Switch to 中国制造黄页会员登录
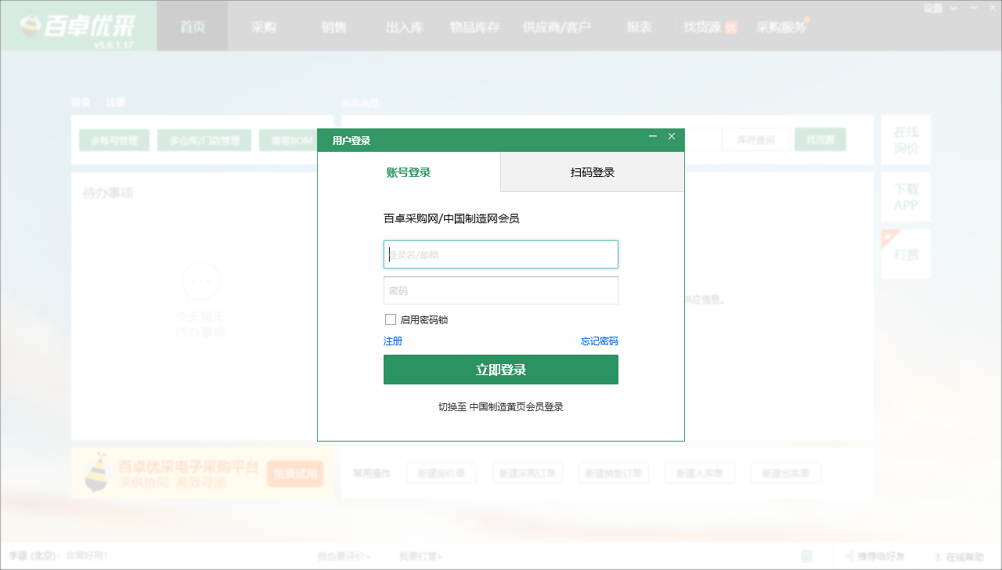This screenshot has height=570, width=1002. click(x=501, y=407)
